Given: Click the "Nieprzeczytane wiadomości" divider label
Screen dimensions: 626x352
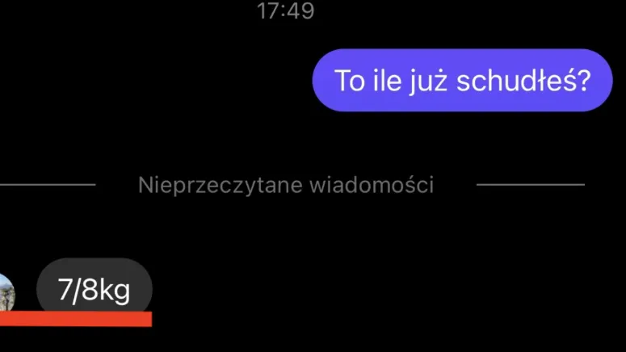Looking at the screenshot, I should 286,185.
